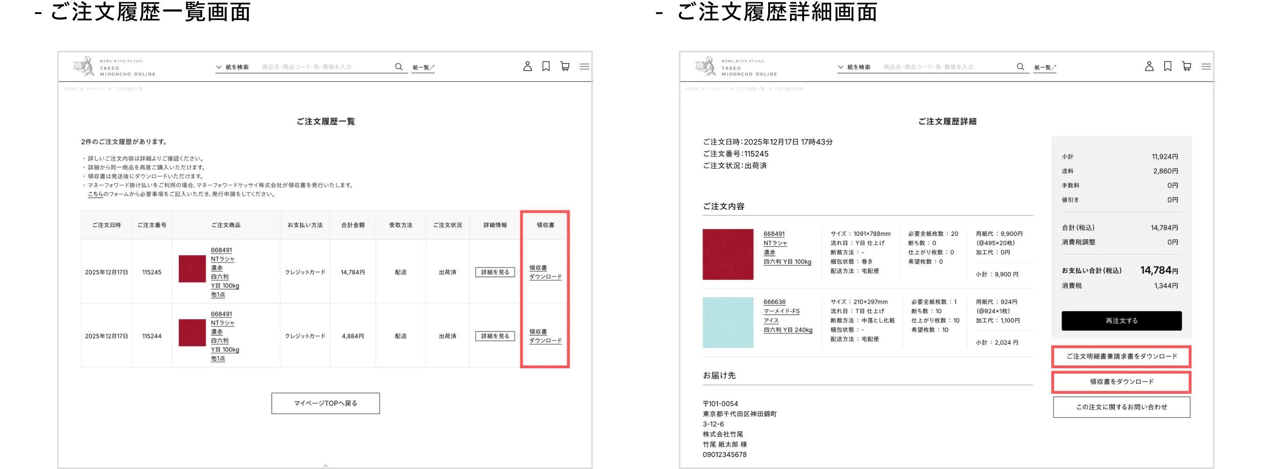The height and width of the screenshot is (469, 1283).
Task: Open shopping cart icon on ご注文履歴詳細 page
Action: coord(1186,66)
